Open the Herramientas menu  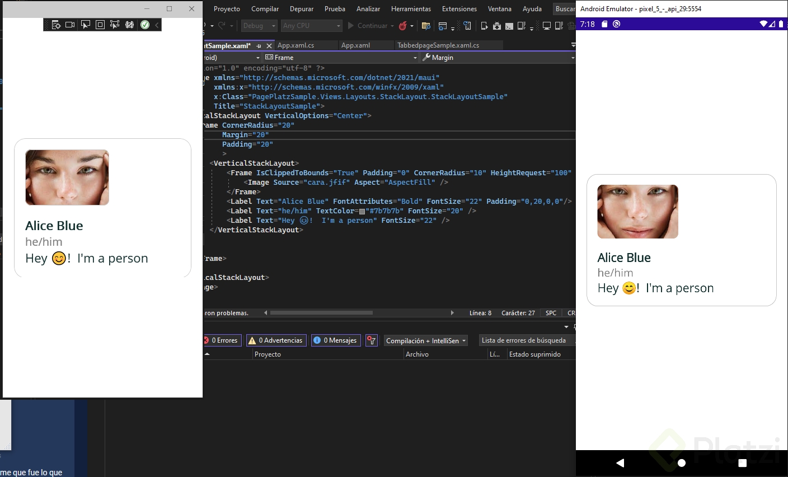click(x=411, y=9)
